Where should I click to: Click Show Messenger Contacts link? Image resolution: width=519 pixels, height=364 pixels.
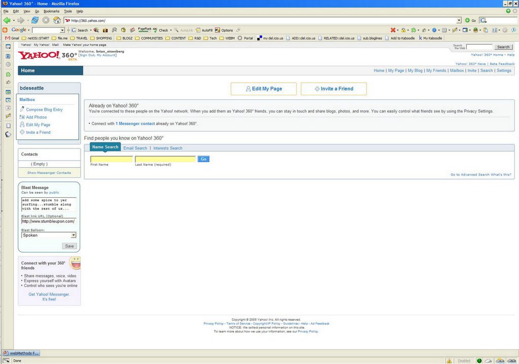(x=49, y=173)
